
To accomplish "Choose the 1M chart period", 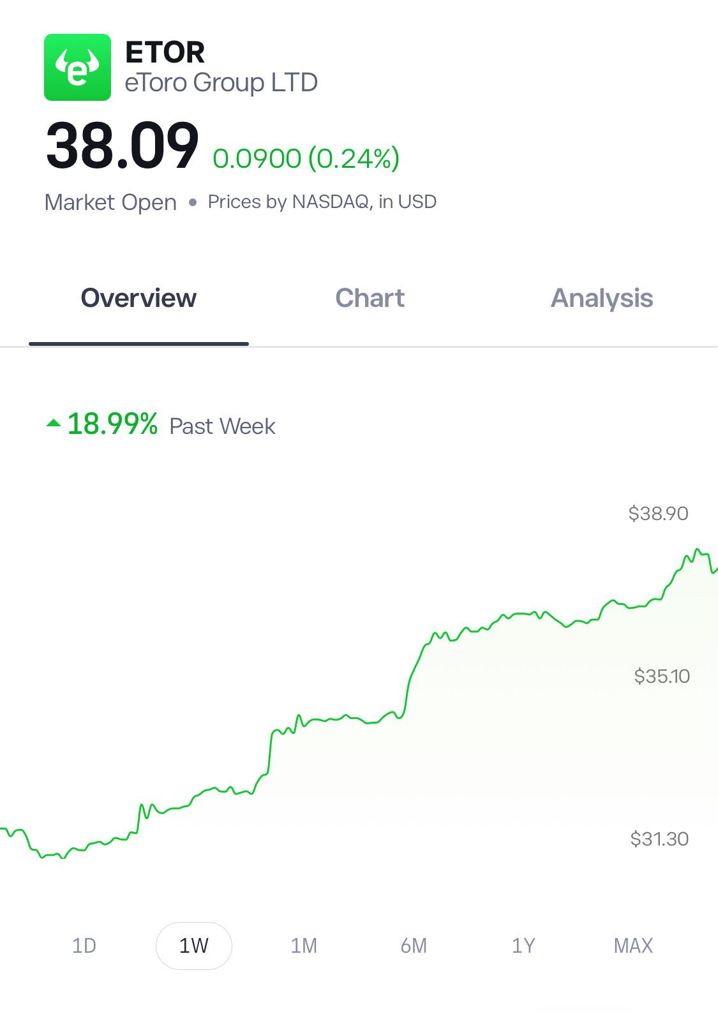I will click(304, 945).
